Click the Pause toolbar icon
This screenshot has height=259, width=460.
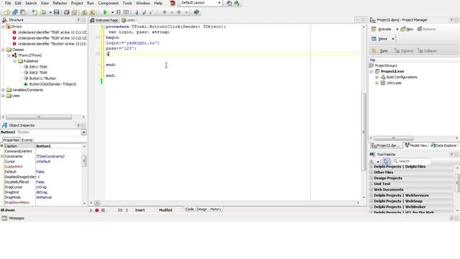119,12
